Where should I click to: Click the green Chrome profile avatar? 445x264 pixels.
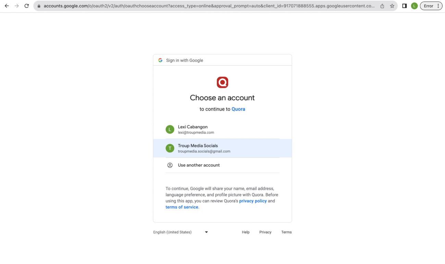click(x=414, y=6)
